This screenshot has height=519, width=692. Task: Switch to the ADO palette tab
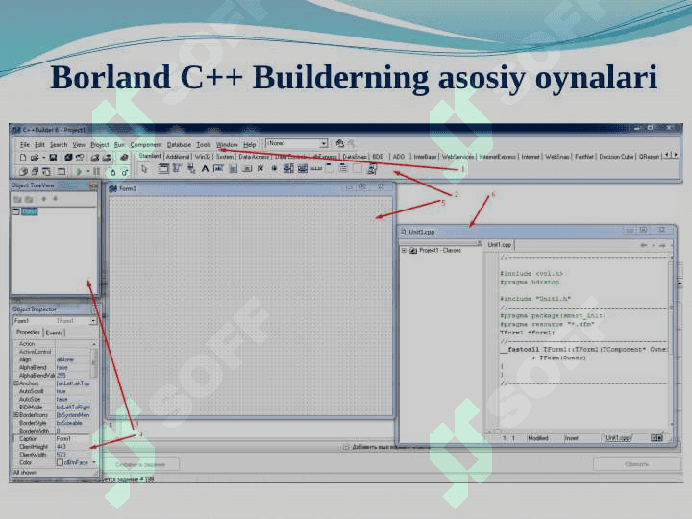click(399, 157)
